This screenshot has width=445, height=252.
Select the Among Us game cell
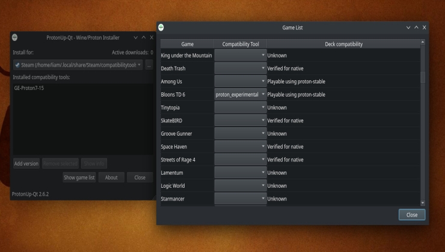click(x=187, y=81)
